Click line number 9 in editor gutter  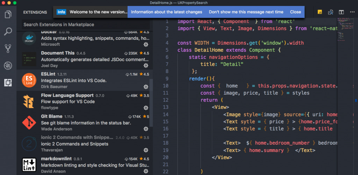tap(166, 79)
